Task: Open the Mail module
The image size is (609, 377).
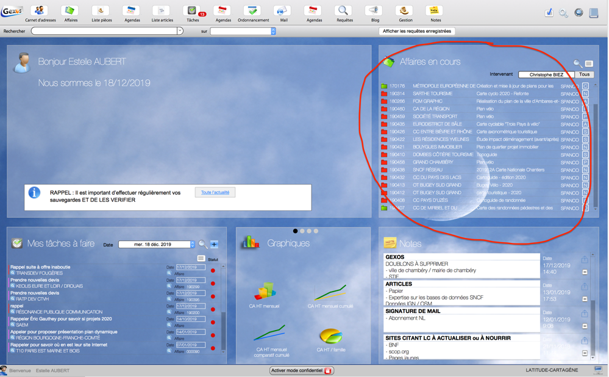Action: [283, 12]
